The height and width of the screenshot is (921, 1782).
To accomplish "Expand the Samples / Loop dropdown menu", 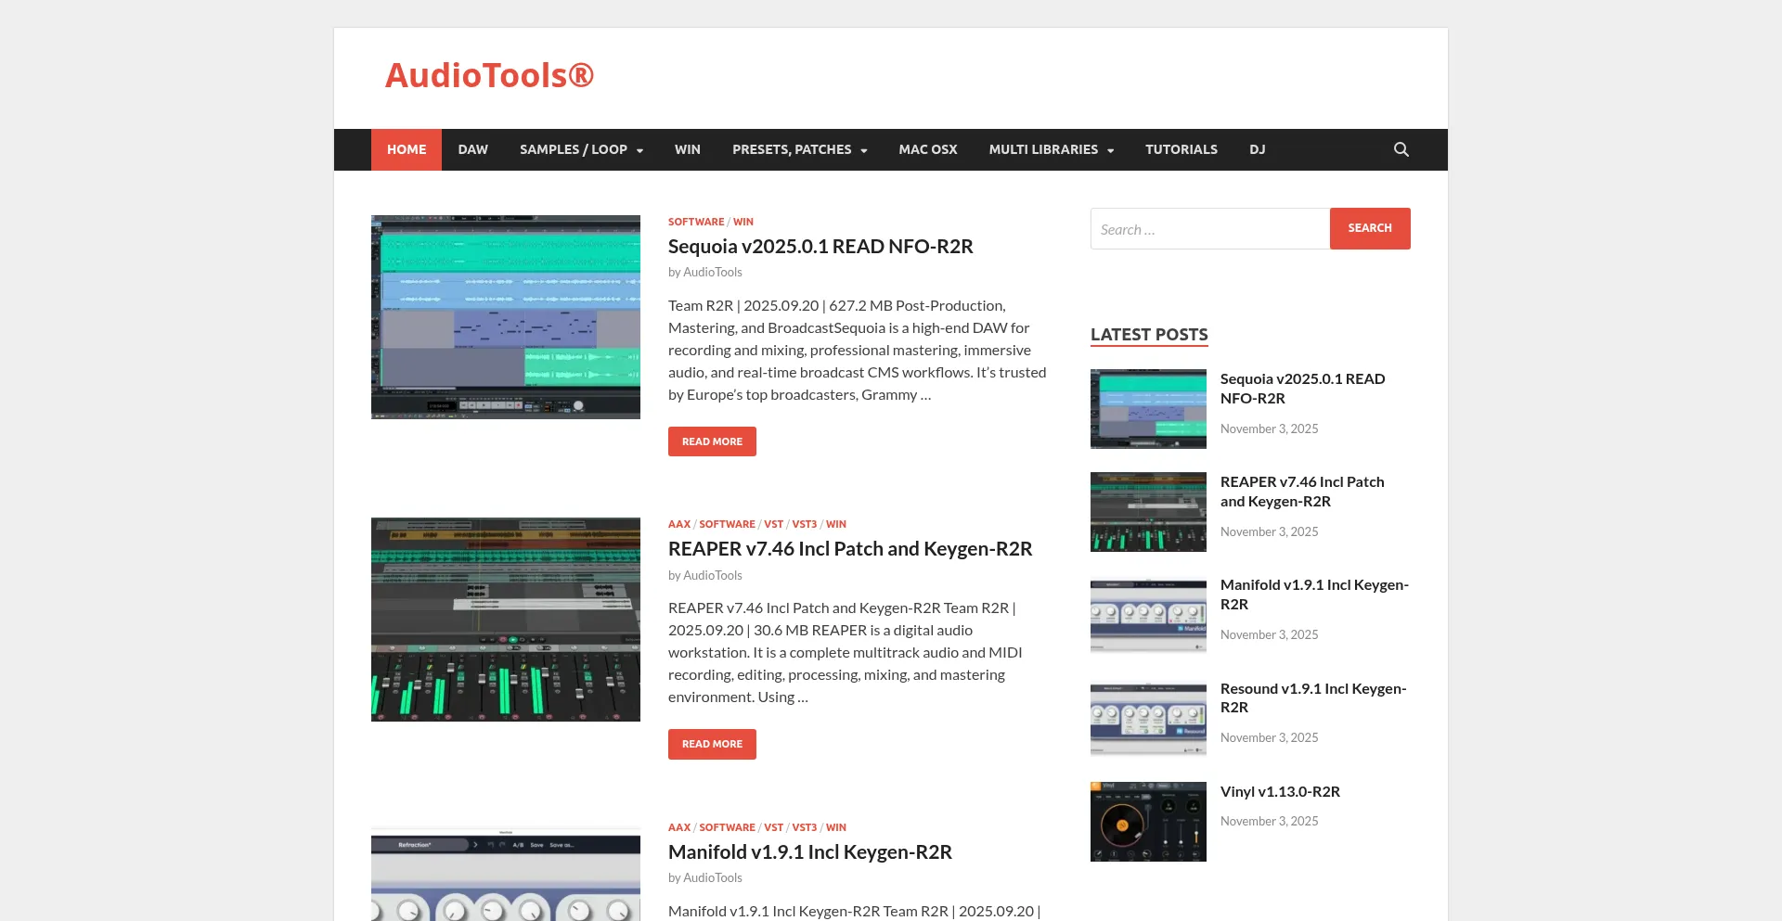I will 581,149.
